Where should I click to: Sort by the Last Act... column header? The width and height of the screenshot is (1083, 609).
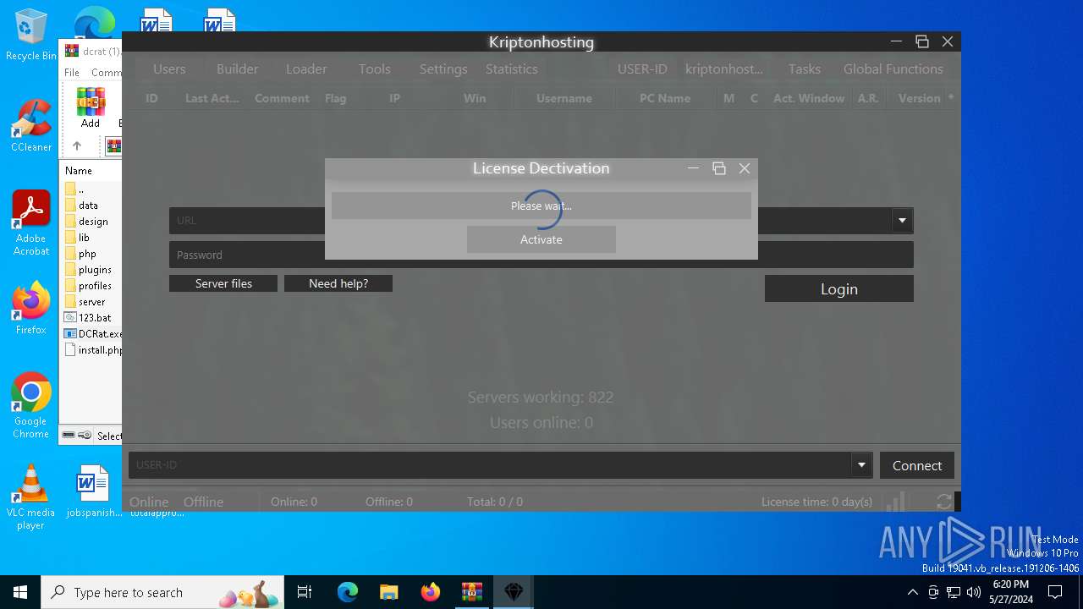pos(212,98)
